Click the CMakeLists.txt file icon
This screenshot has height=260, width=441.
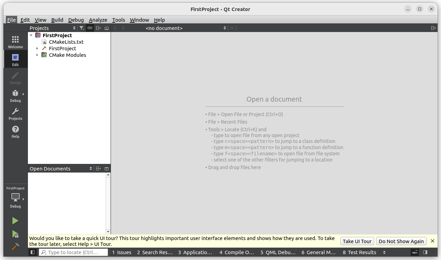click(x=44, y=42)
